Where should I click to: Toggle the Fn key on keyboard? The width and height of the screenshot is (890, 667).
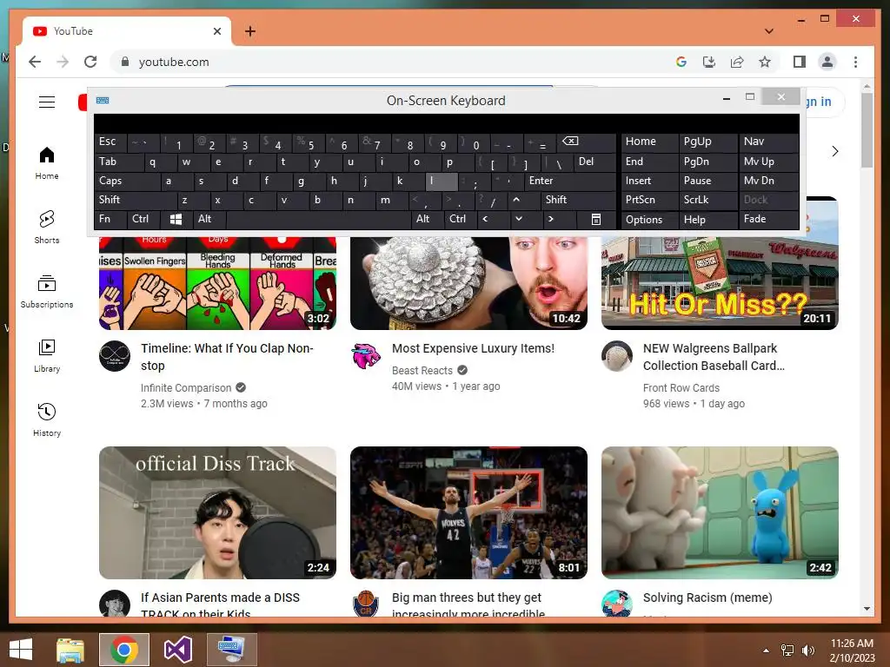[110, 219]
